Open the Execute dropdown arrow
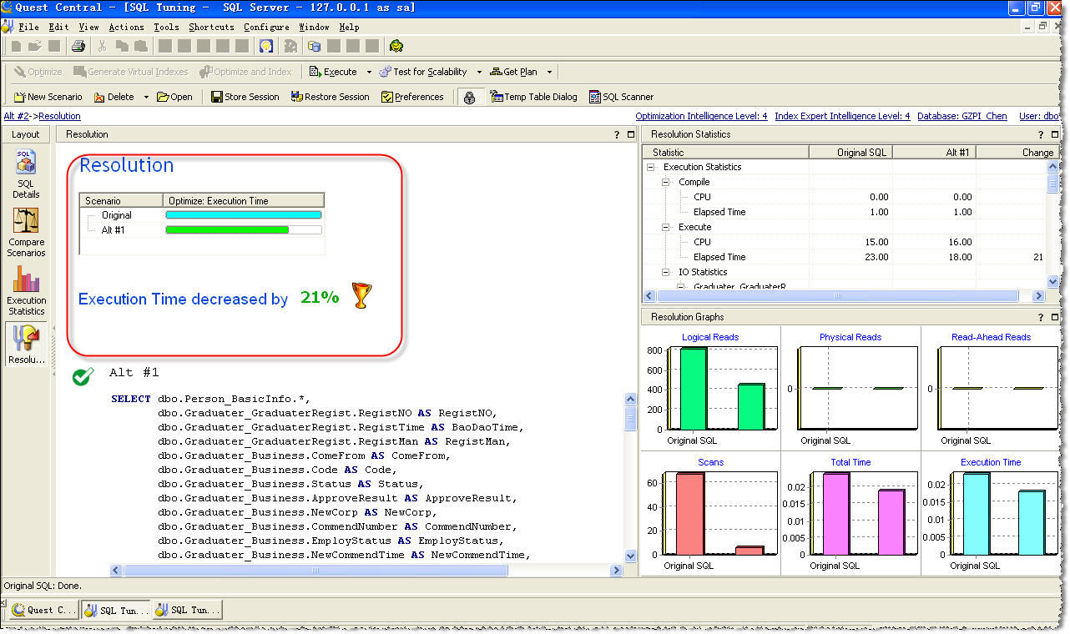The width and height of the screenshot is (1070, 634). click(369, 73)
